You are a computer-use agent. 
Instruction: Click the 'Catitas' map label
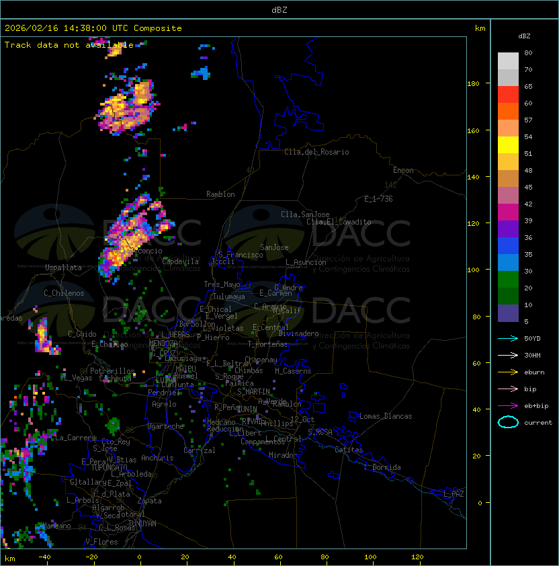(349, 450)
